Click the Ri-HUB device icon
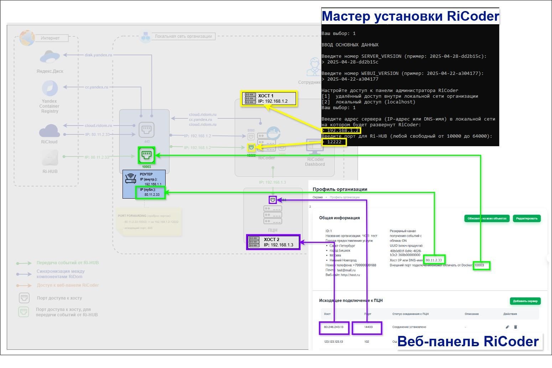Viewport: 552px width, 368px height. pos(50,158)
